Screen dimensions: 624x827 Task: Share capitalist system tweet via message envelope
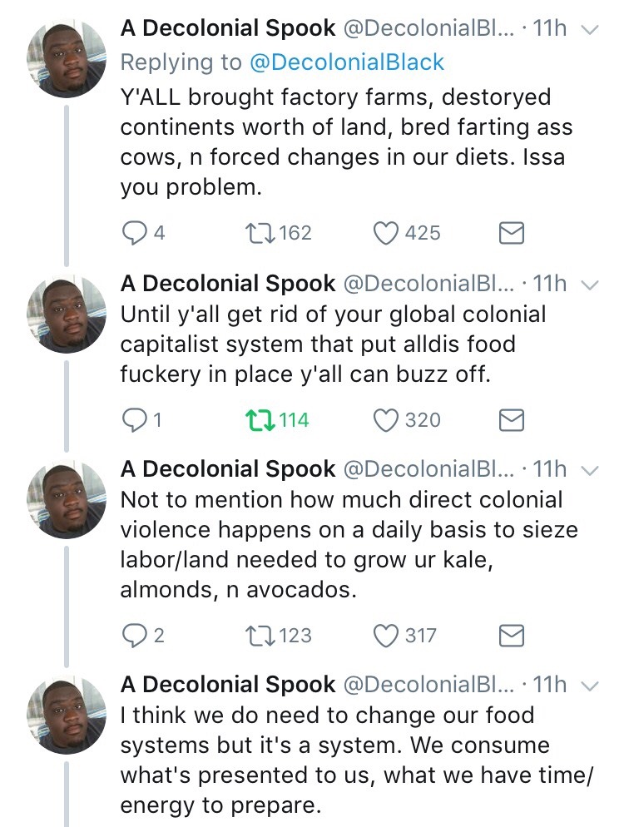point(511,421)
